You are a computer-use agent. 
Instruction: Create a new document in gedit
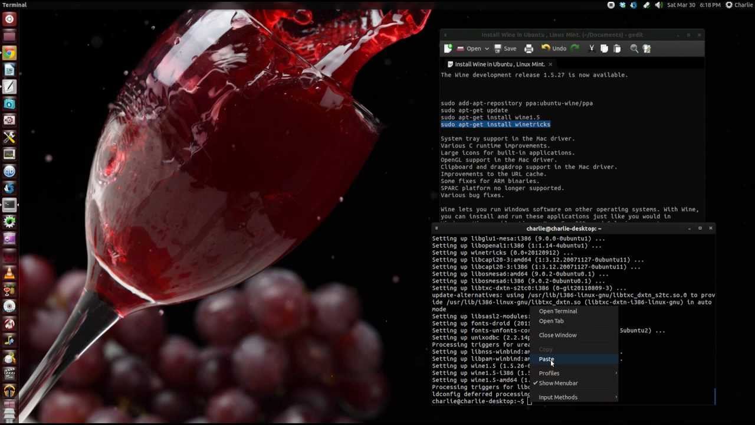tap(448, 48)
